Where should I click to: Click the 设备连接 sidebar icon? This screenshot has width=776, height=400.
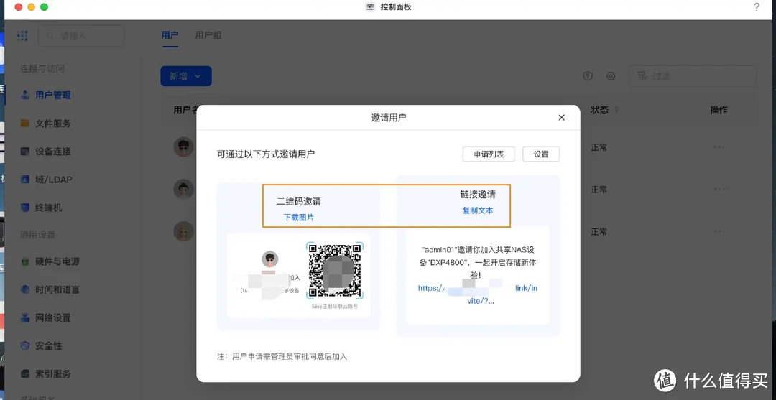(x=24, y=152)
